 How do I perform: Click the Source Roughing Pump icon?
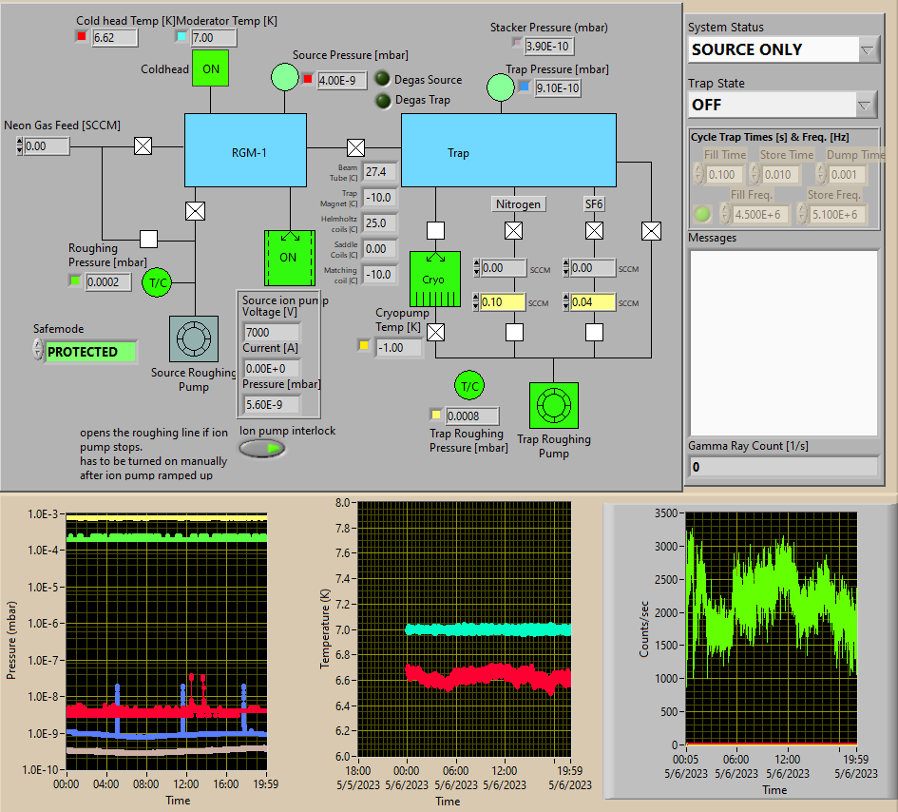point(193,339)
